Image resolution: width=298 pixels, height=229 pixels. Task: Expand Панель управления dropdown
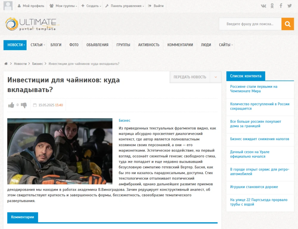(x=125, y=6)
